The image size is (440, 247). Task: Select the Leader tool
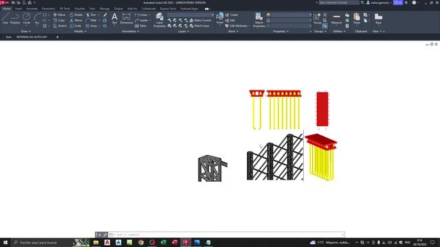[x=142, y=20]
